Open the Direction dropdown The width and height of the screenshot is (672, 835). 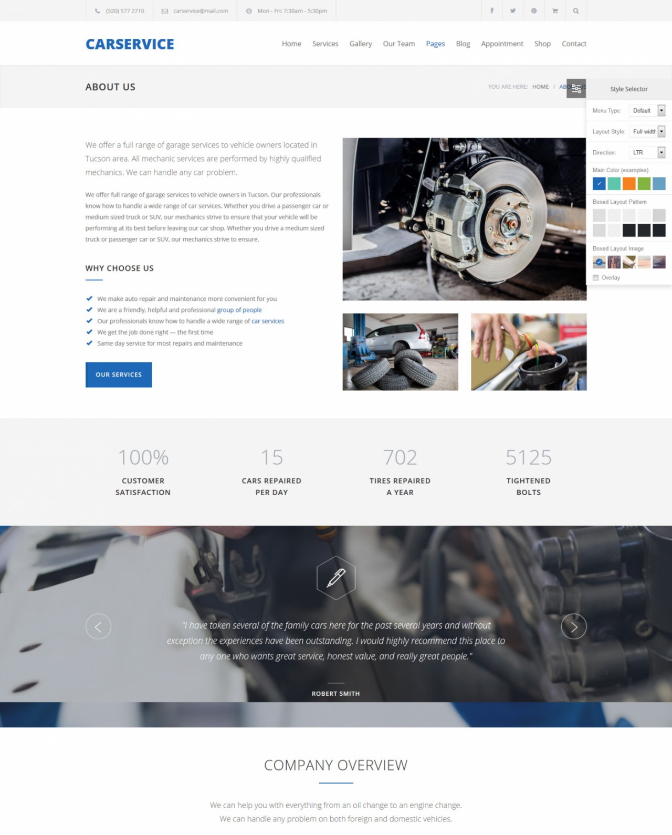pyautogui.click(x=647, y=152)
